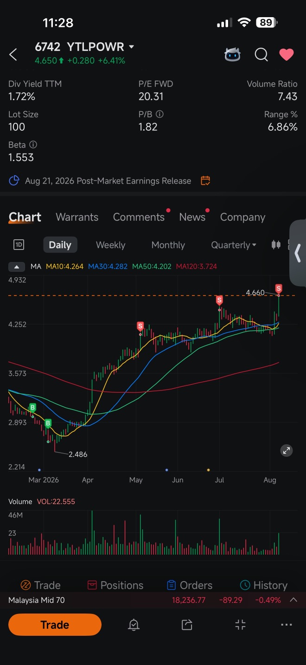Viewport: 306px width, 665px height.
Task: Tap the Volume Ratio 7.43 value
Action: (287, 96)
